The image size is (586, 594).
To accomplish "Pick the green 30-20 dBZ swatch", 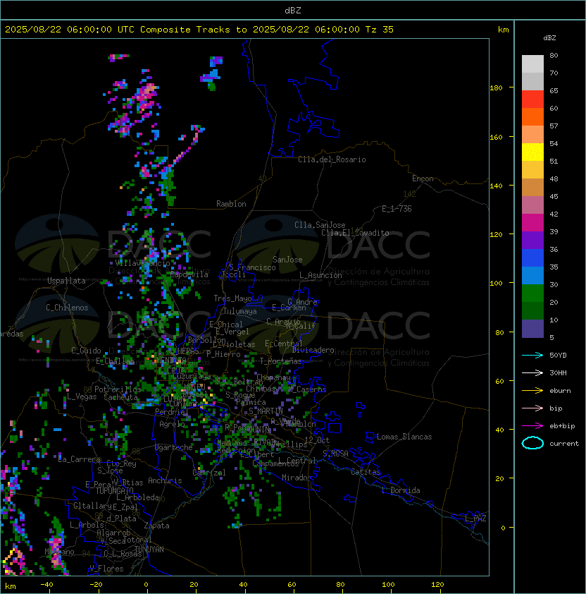I will (x=532, y=293).
